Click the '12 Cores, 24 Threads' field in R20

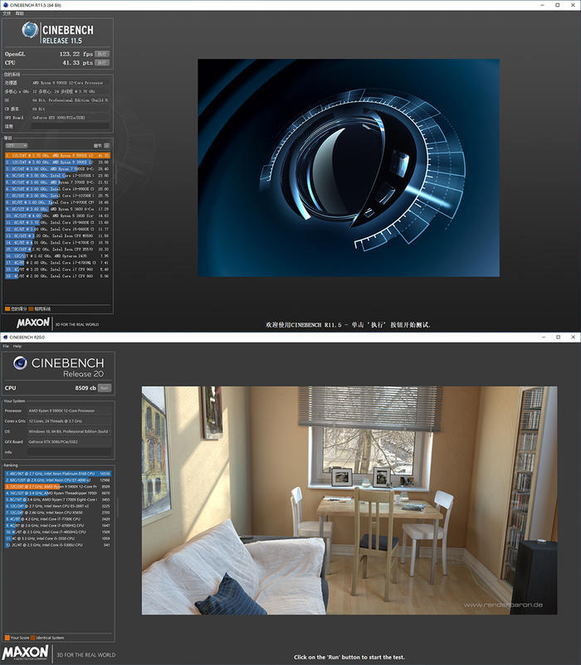tap(69, 421)
